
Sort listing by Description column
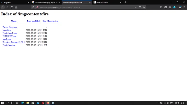pyautogui.click(x=53, y=21)
